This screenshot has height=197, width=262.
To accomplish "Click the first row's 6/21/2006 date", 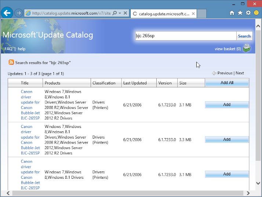I will 132,105.
